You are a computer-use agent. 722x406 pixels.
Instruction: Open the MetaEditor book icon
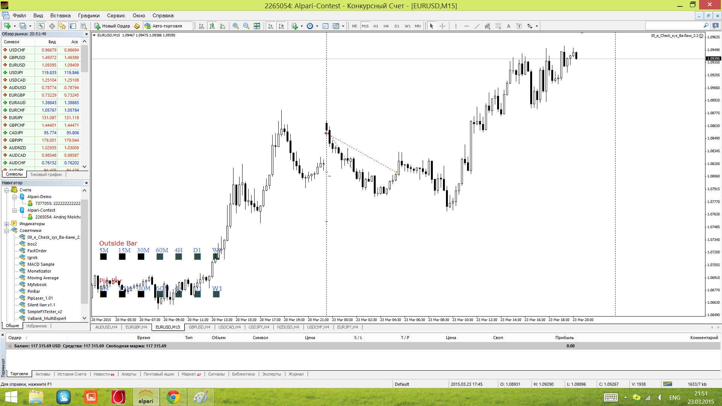coord(137,26)
